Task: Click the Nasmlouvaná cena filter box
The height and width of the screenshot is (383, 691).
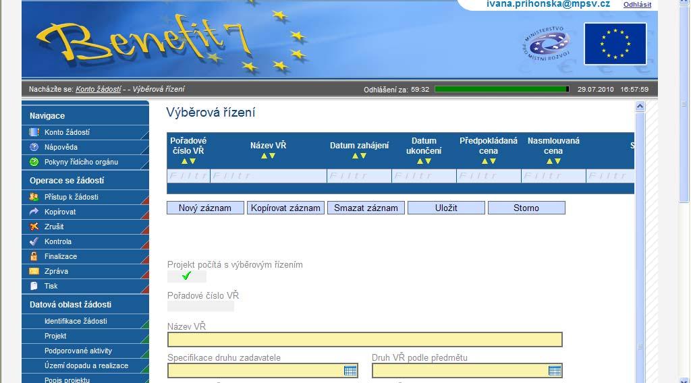Action: point(553,176)
